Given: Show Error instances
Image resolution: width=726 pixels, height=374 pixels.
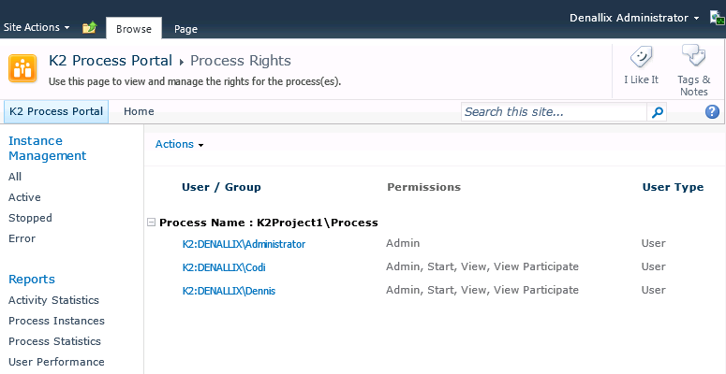Looking at the screenshot, I should pyautogui.click(x=22, y=238).
